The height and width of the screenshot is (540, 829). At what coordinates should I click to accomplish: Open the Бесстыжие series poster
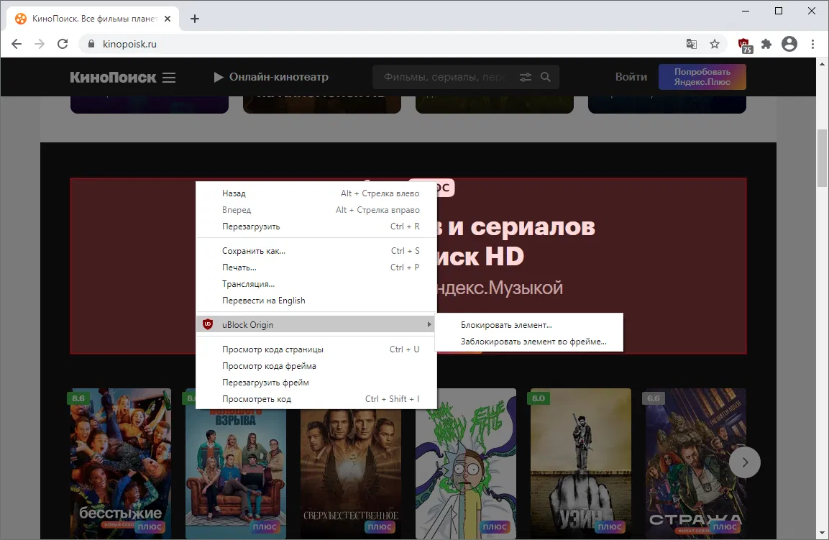coord(121,464)
